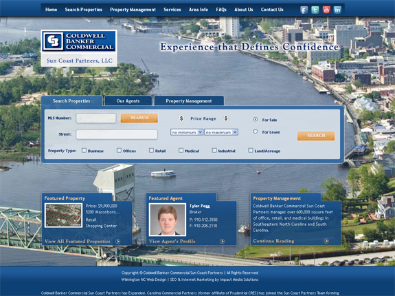Click arrow icon beside Continue Reading
Viewport: 395px width, 296px height.
point(326,241)
